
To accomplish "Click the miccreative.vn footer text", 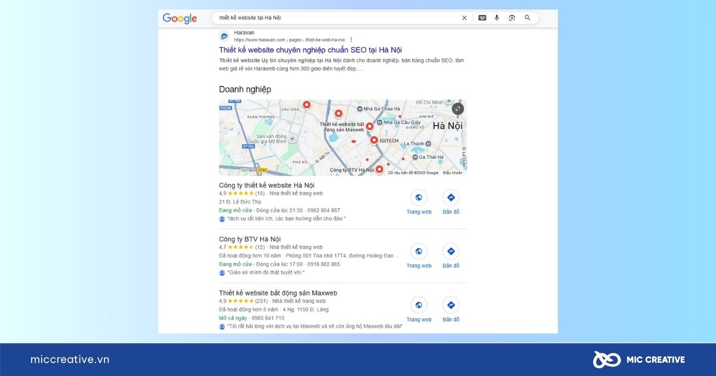I will 70,359.
